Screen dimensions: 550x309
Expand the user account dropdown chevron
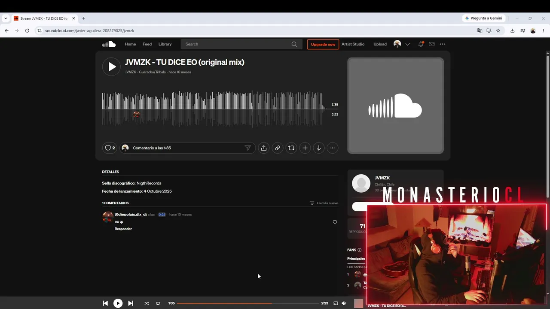coord(408,44)
